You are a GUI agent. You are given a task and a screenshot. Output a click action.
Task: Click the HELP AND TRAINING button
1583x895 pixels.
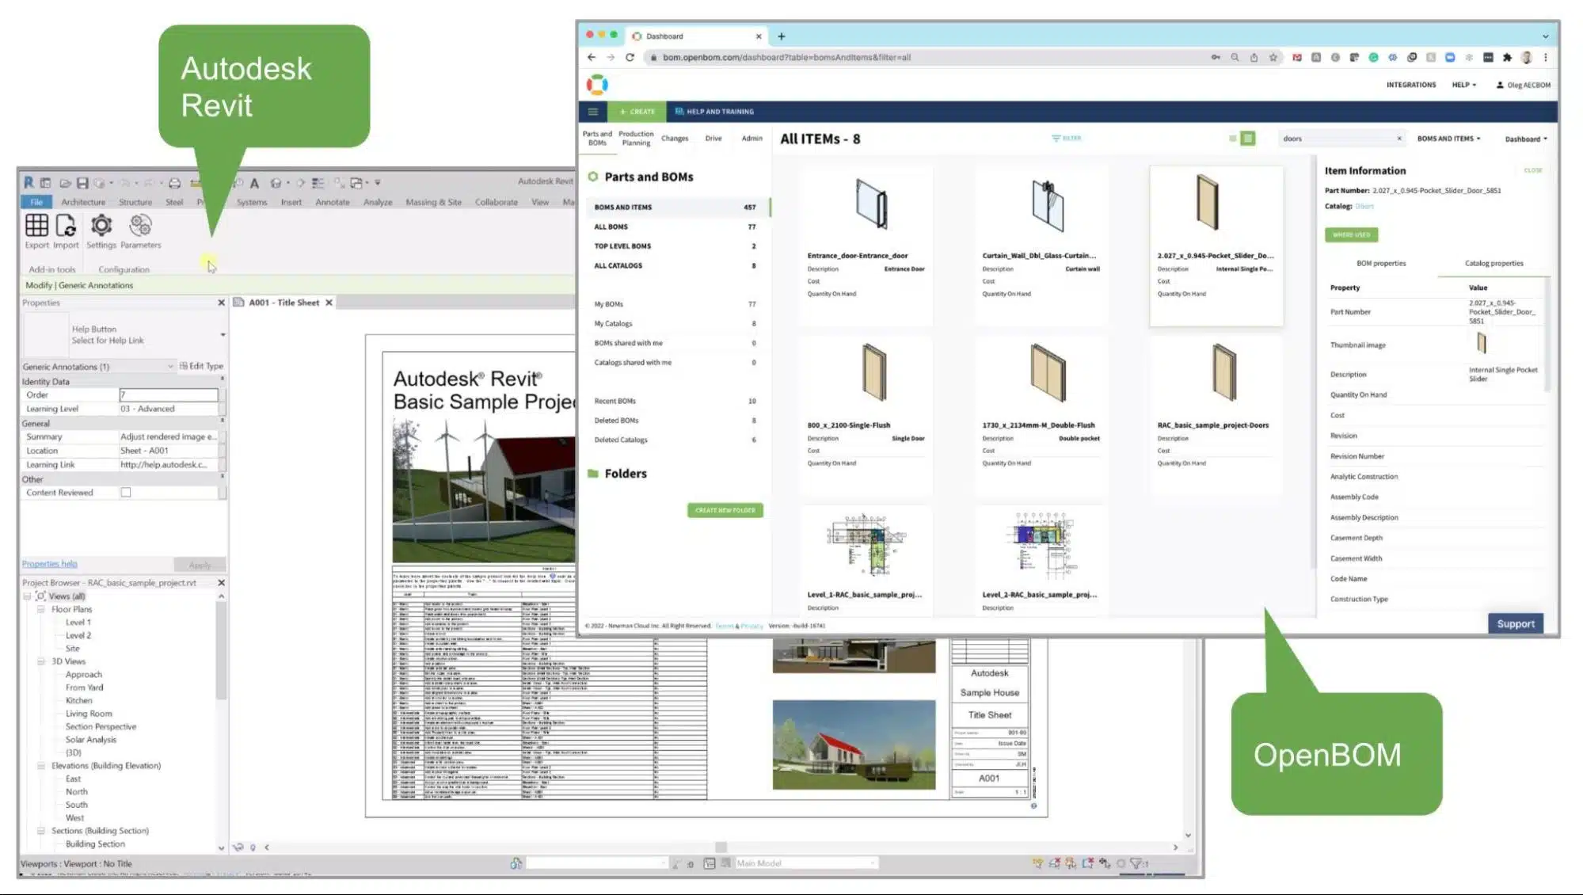coord(714,112)
